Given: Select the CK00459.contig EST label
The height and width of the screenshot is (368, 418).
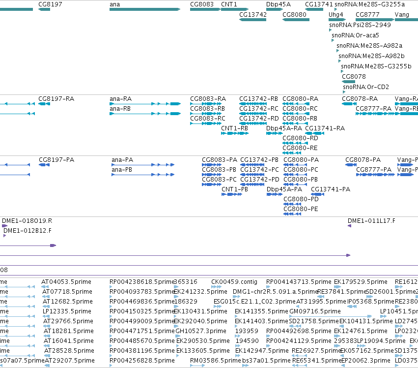Looking at the screenshot, I should [234, 282].
